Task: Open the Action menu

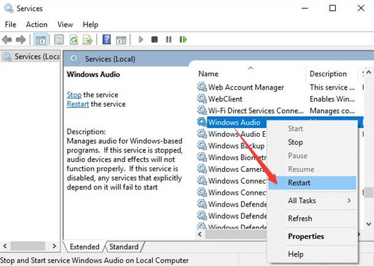Action: pos(36,24)
